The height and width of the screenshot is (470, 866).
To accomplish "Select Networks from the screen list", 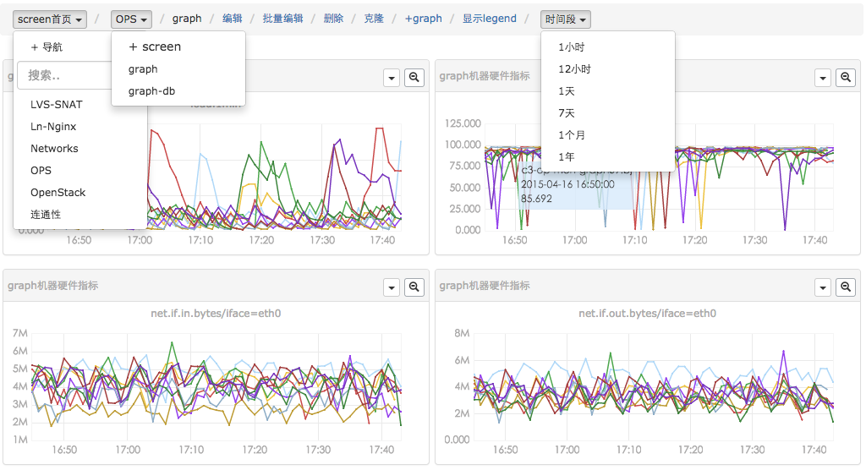I will pyautogui.click(x=54, y=149).
